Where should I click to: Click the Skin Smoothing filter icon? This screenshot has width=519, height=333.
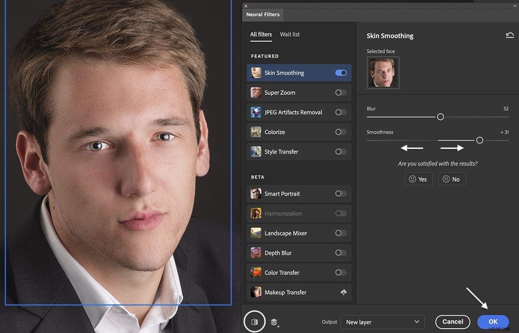pyautogui.click(x=256, y=73)
